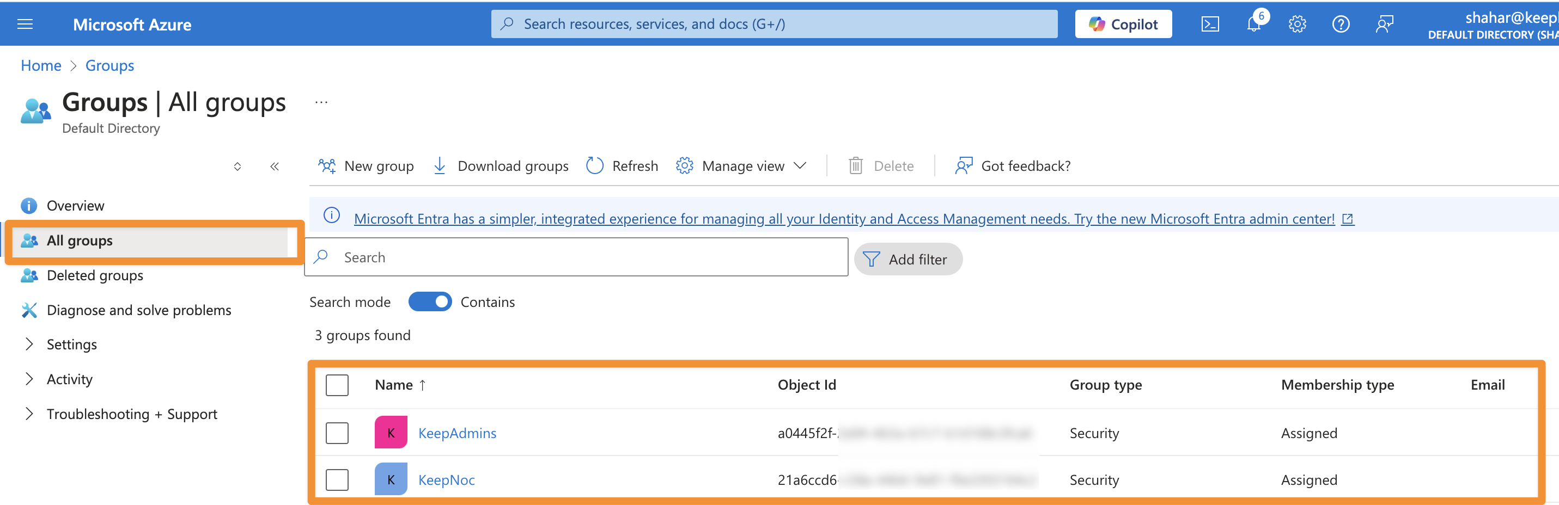1559x505 pixels.
Task: Open notifications bell icon
Action: click(1254, 24)
